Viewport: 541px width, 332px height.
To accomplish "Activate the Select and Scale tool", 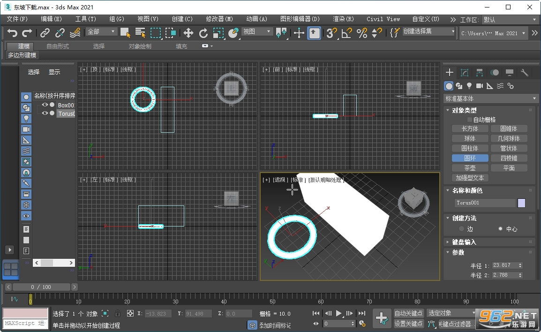I will (218, 33).
